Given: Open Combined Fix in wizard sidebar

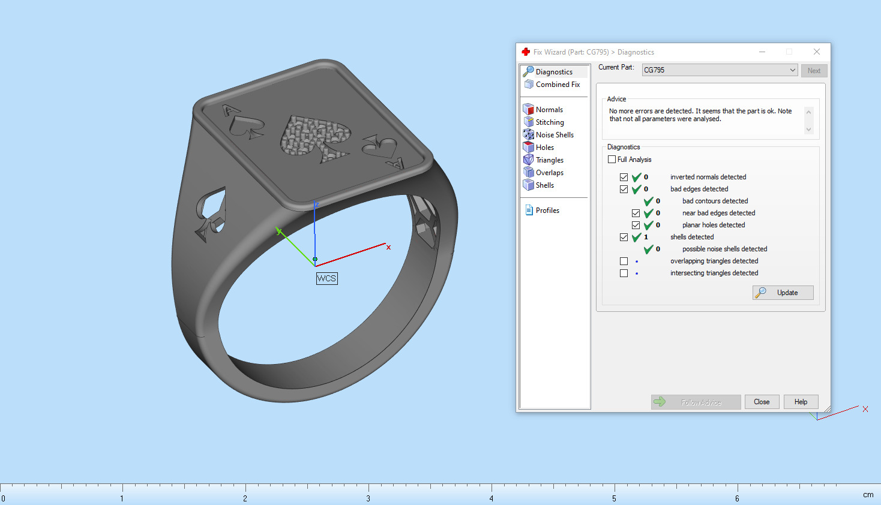Looking at the screenshot, I should [x=558, y=85].
